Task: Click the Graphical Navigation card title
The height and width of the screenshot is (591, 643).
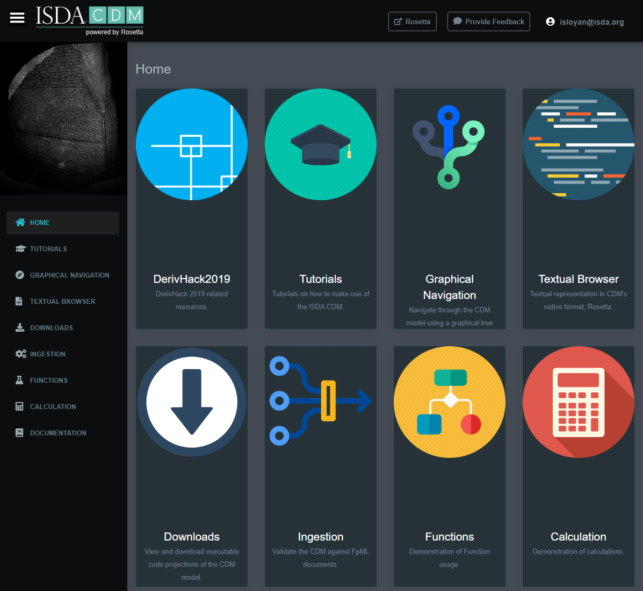Action: click(x=450, y=287)
